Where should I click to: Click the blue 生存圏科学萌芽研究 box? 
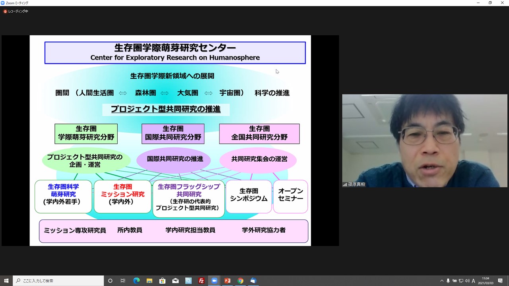pyautogui.click(x=64, y=196)
